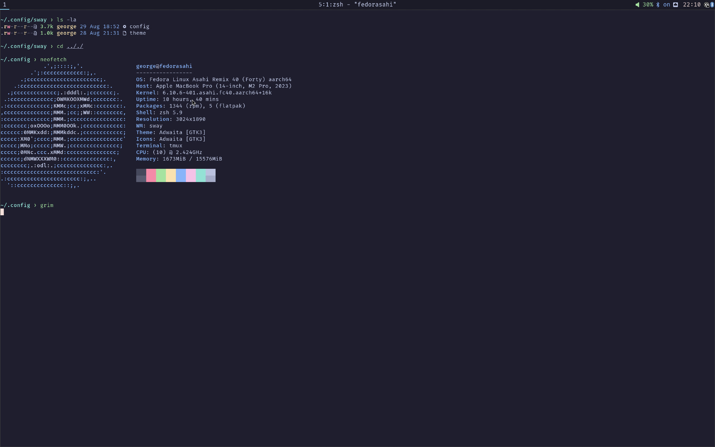Screen dimensions: 715x447
Task: Click the "3.7k" file size in the listing
Action: [47, 26]
